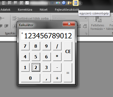The image size is (113, 97).
Task: Click the CE clear button in Kalkulátor
Action: click(x=68, y=51)
